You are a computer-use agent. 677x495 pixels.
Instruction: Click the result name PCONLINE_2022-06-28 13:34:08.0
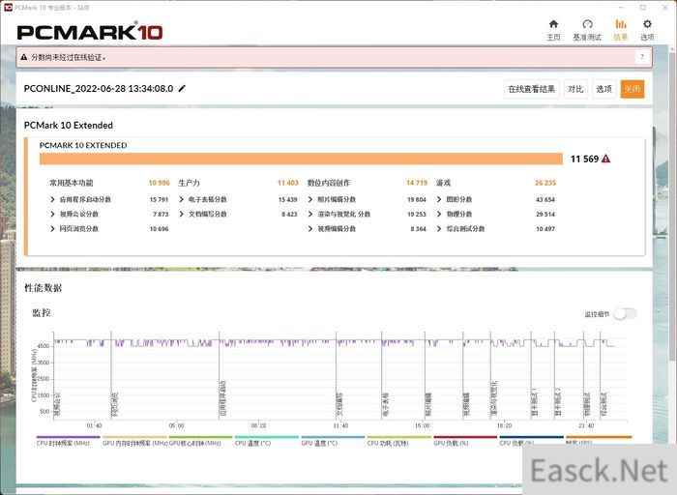click(99, 89)
